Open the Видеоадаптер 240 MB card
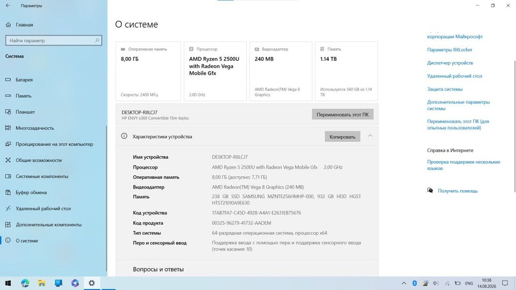This screenshot has width=516, height=290. [x=281, y=71]
